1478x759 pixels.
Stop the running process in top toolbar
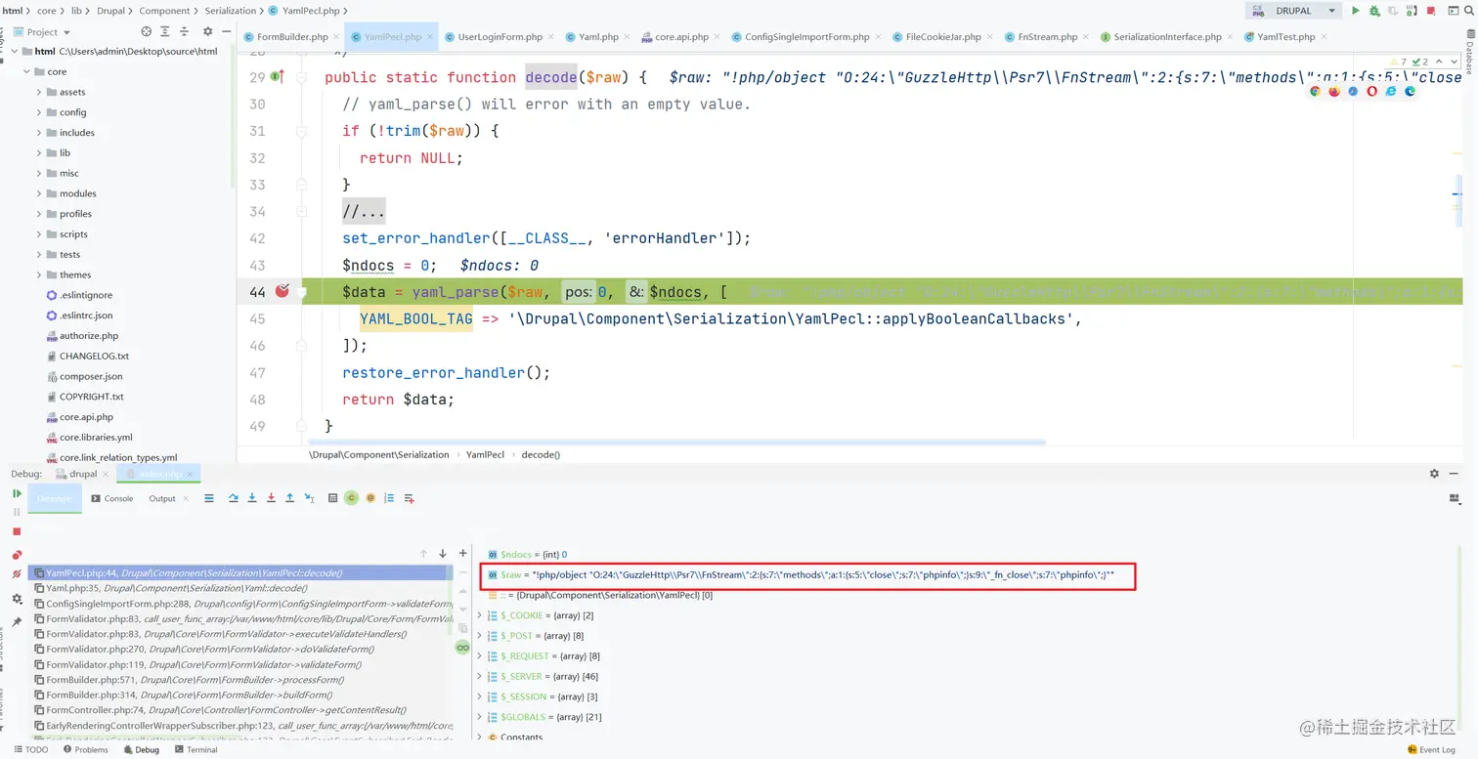click(1431, 11)
